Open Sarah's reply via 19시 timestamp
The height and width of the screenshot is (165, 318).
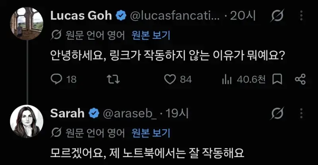(177, 113)
